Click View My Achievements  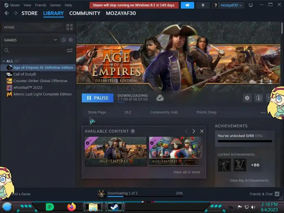coord(249,180)
